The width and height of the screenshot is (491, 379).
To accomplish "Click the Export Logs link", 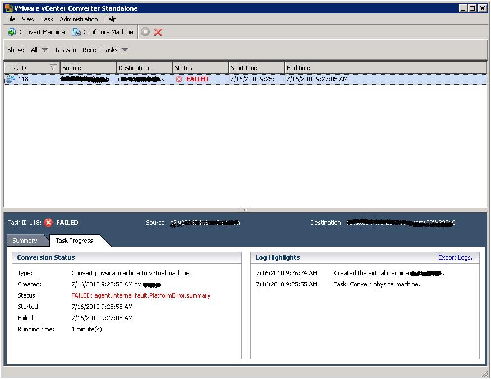I will coord(458,257).
